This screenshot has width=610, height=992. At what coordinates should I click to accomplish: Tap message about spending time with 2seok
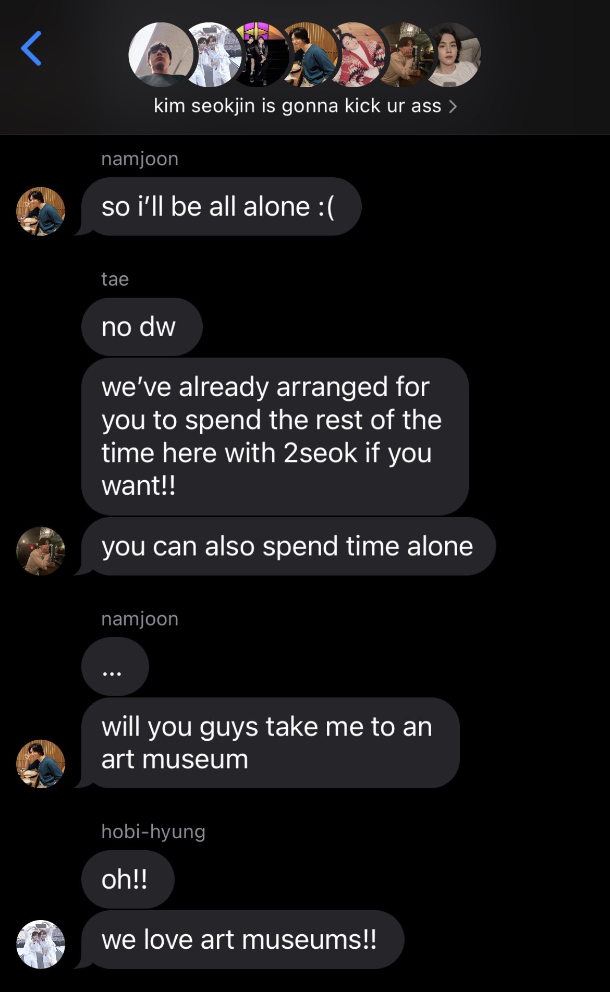point(275,436)
